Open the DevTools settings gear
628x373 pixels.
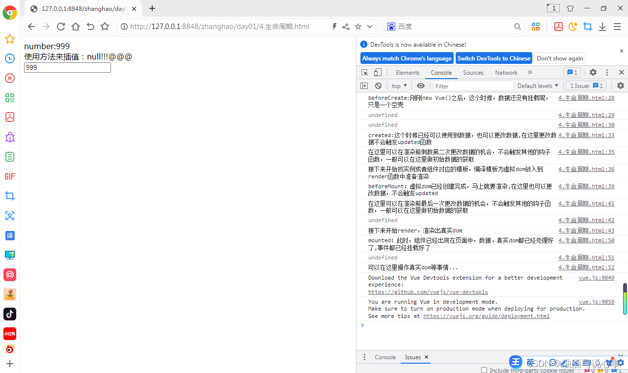click(593, 72)
